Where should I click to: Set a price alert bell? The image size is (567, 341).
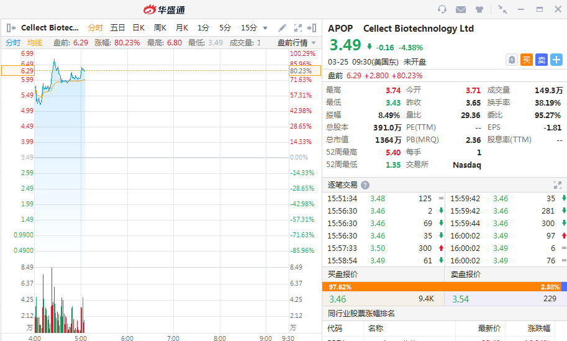[x=512, y=60]
